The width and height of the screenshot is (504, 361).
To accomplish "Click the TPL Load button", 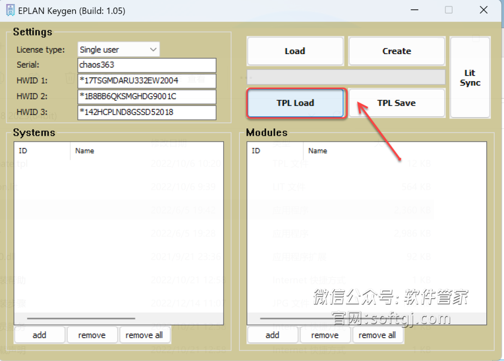I will (x=295, y=103).
